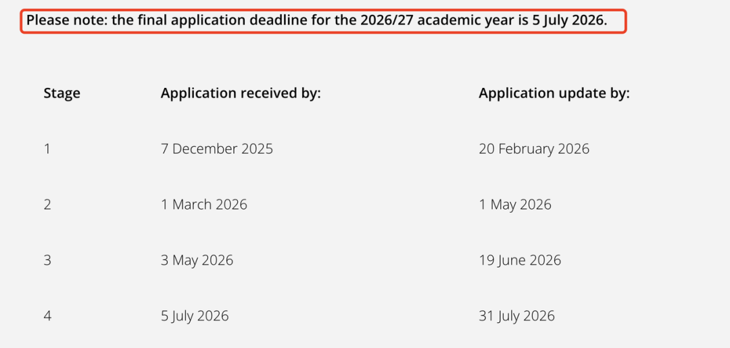Click "5 July 2026" in the highlighted notice

569,20
